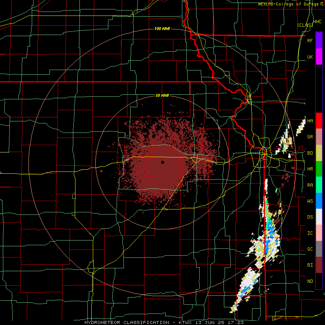Click the RF legend label
This screenshot has height=325, width=325.
310,40
